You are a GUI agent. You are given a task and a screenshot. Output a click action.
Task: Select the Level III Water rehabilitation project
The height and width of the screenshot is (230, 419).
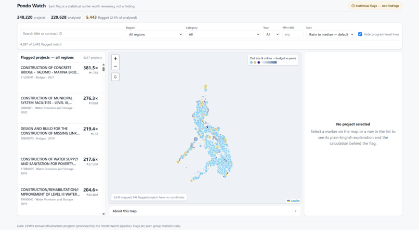click(x=60, y=199)
